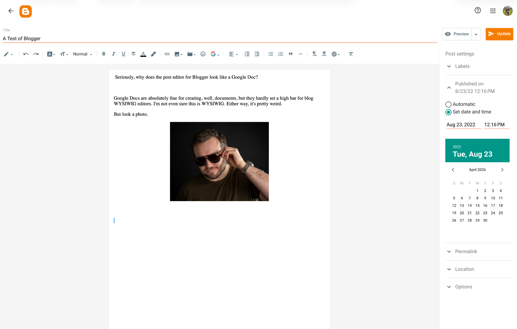The height and width of the screenshot is (329, 517).
Task: Click the Preview button
Action: pos(456,34)
